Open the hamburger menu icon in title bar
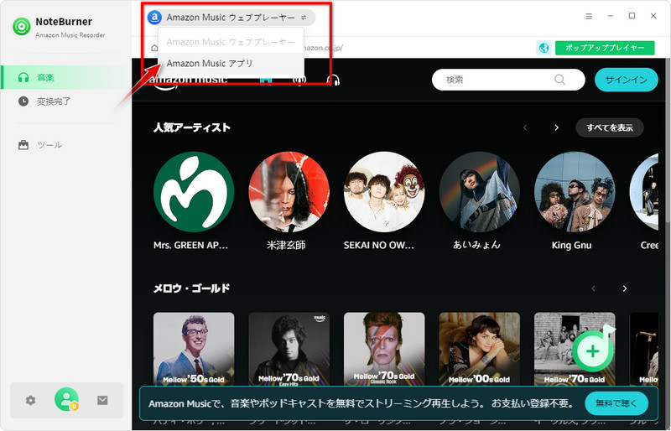This screenshot has height=431, width=671. click(x=589, y=16)
